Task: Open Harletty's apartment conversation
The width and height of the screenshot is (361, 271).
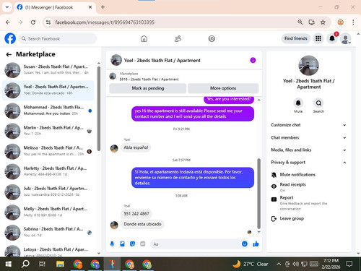Action: pos(48,171)
